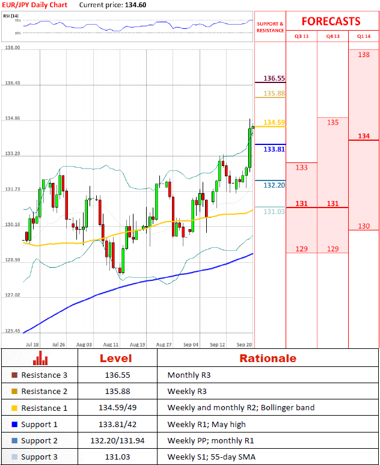
Task: Select the 136.55 resistance level marker
Action: pos(274,79)
